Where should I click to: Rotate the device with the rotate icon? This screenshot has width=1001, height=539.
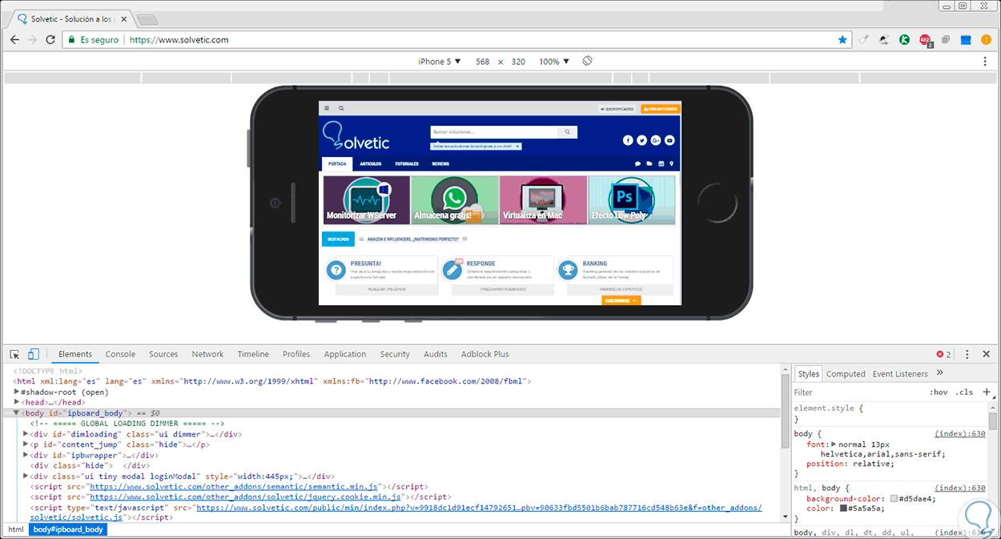coord(587,61)
